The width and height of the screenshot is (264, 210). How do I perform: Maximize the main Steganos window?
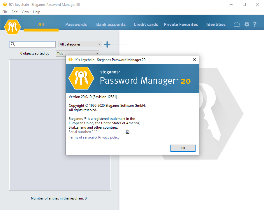(x=244, y=5)
